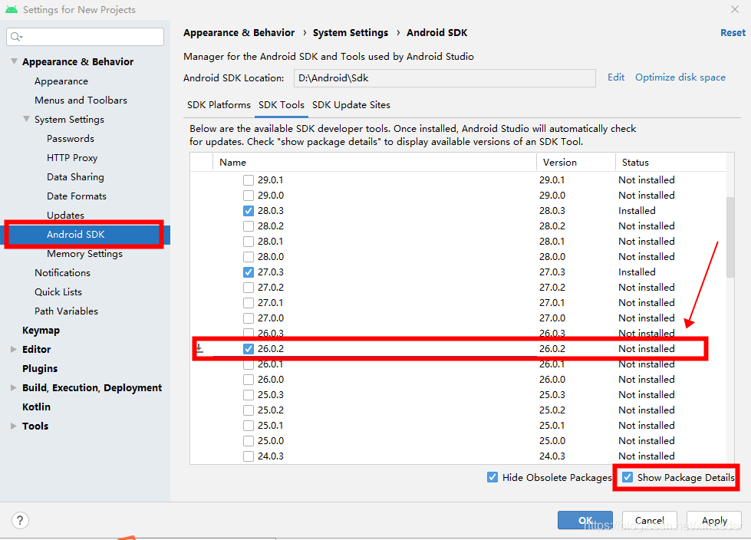
Task: Click the Name column header
Action: [374, 163]
